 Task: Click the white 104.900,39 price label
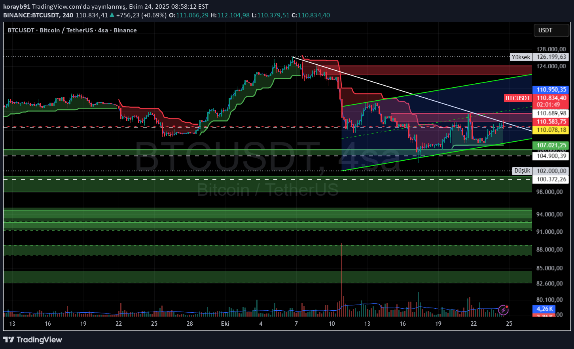[x=551, y=156]
